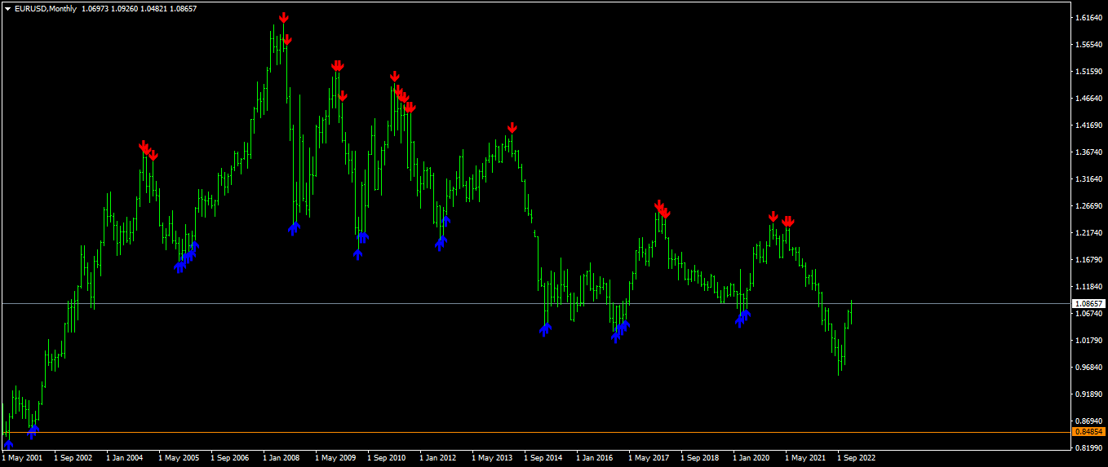Select the orange level tag 0.84854

(1090, 432)
